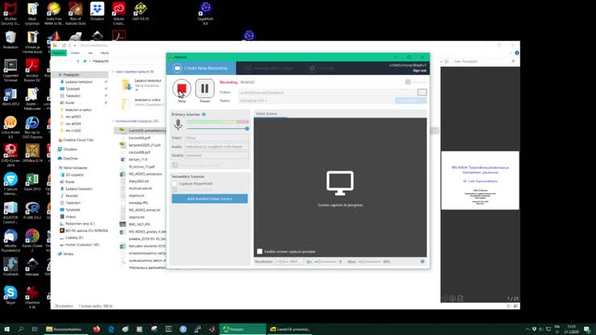596x335 pixels.
Task: Switch to Resurssienhallinta taskbar button
Action: pos(66,329)
